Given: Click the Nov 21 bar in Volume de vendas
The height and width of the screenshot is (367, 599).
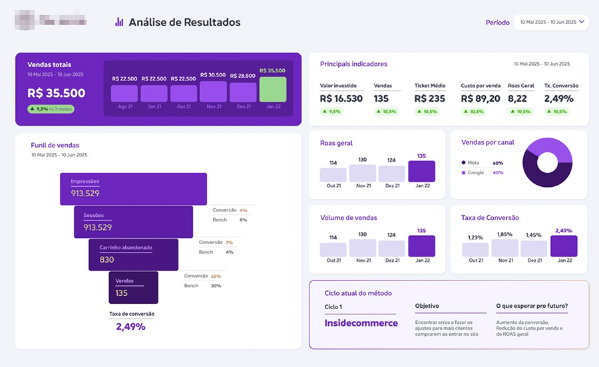Looking at the screenshot, I should click(x=363, y=248).
